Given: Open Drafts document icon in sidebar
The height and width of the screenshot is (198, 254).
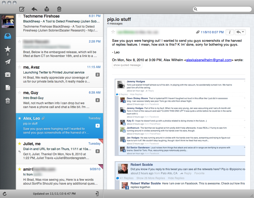Looking at the screenshot, I should 8,88.
